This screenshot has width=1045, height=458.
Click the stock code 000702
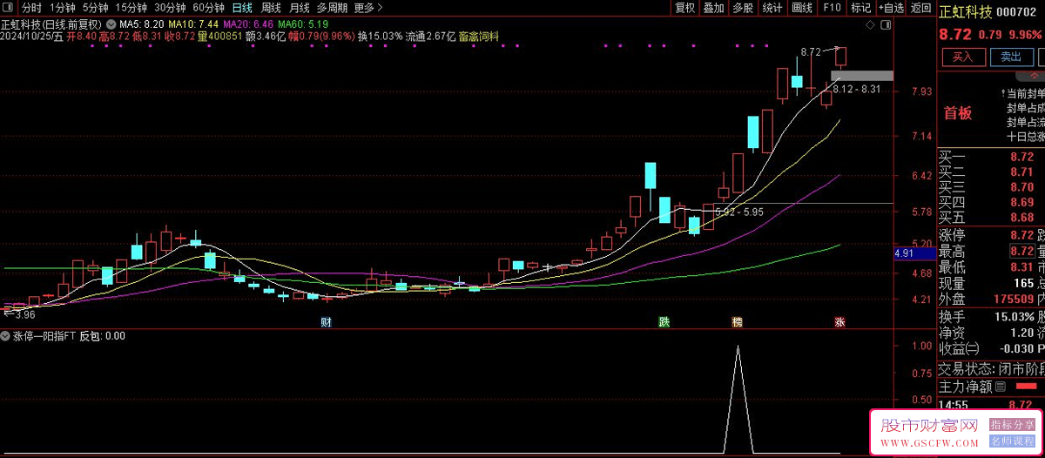click(1016, 12)
